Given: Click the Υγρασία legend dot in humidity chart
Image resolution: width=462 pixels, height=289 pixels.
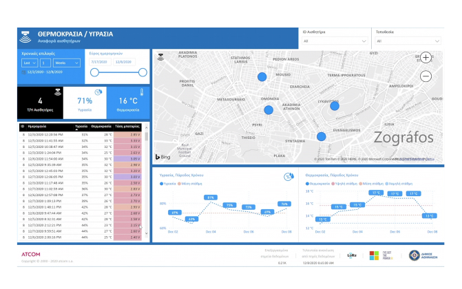Looking at the screenshot, I should [x=161, y=184].
